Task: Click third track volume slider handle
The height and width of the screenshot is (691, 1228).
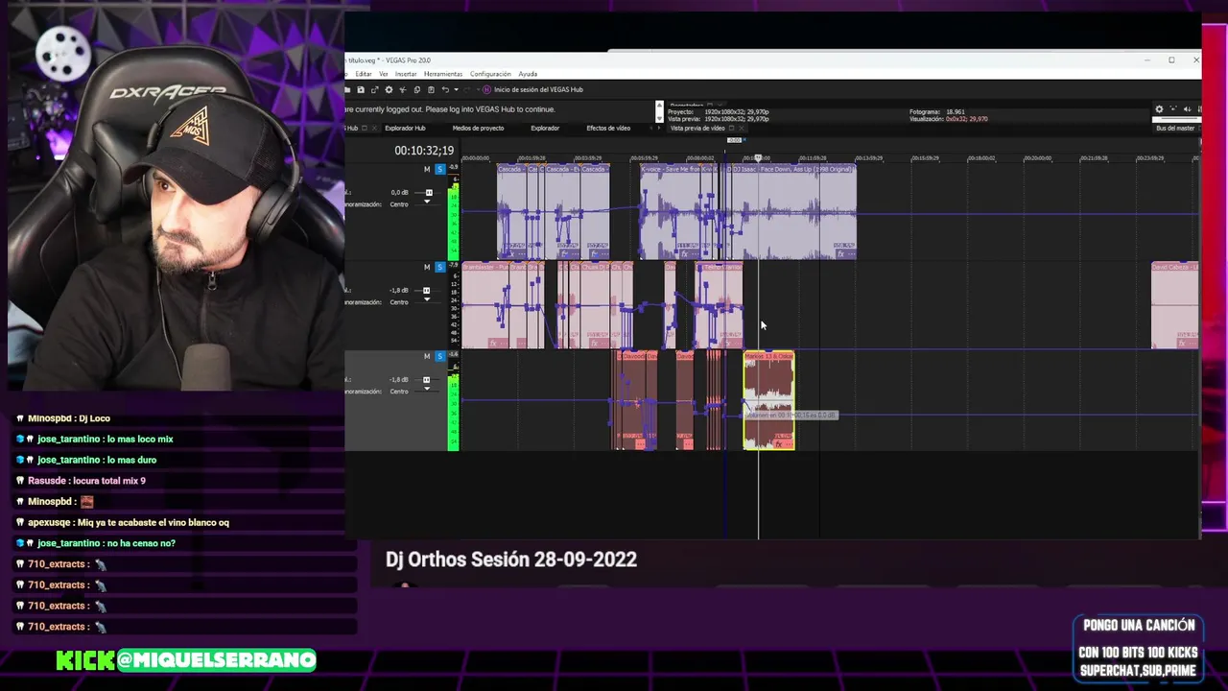Action: 427,379
